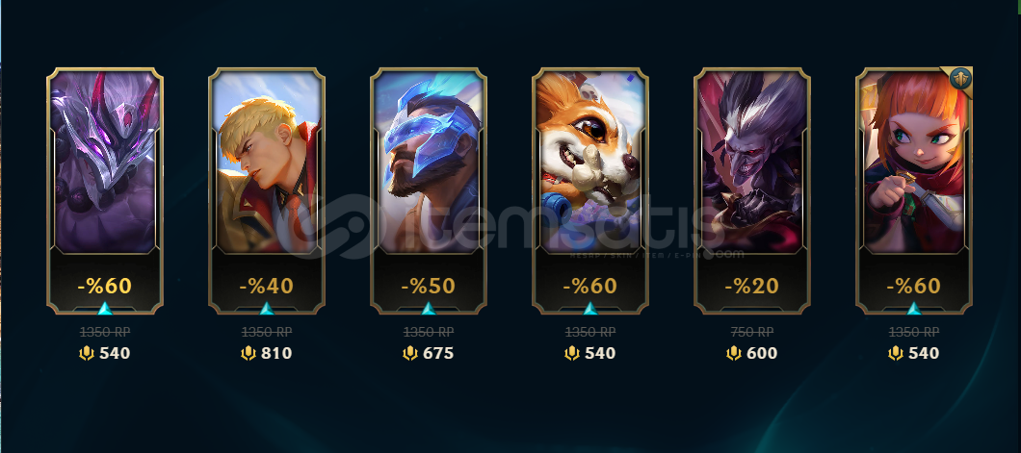Click the 675 discounted price text

point(438,354)
